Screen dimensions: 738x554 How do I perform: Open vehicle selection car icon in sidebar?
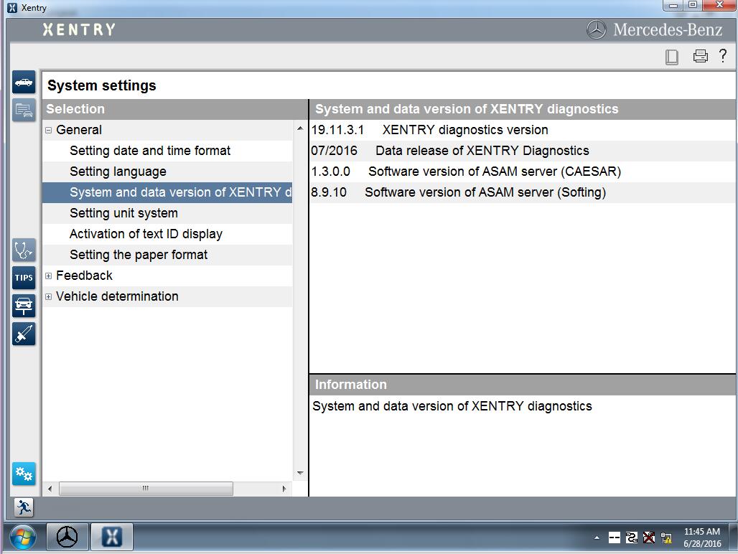click(x=24, y=83)
